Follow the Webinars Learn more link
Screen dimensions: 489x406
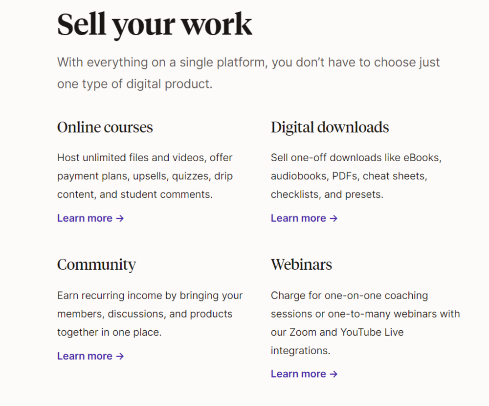click(304, 374)
